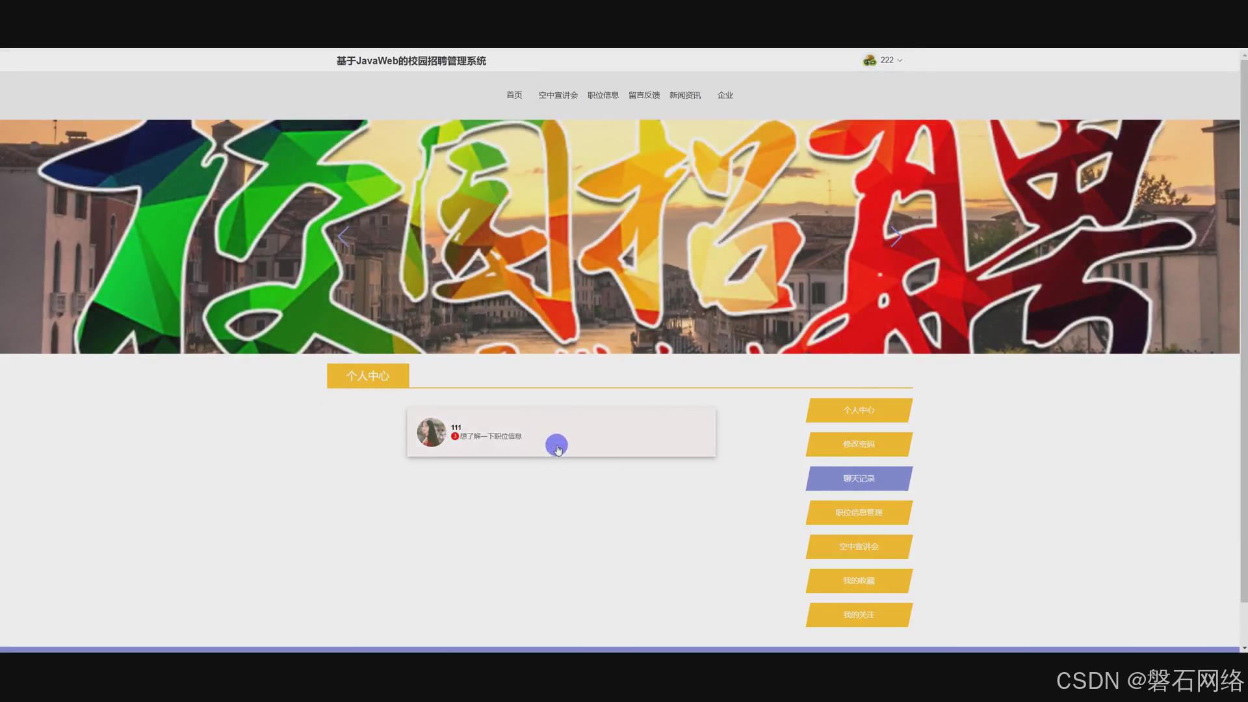Click the red unread badge showing 3

[455, 436]
